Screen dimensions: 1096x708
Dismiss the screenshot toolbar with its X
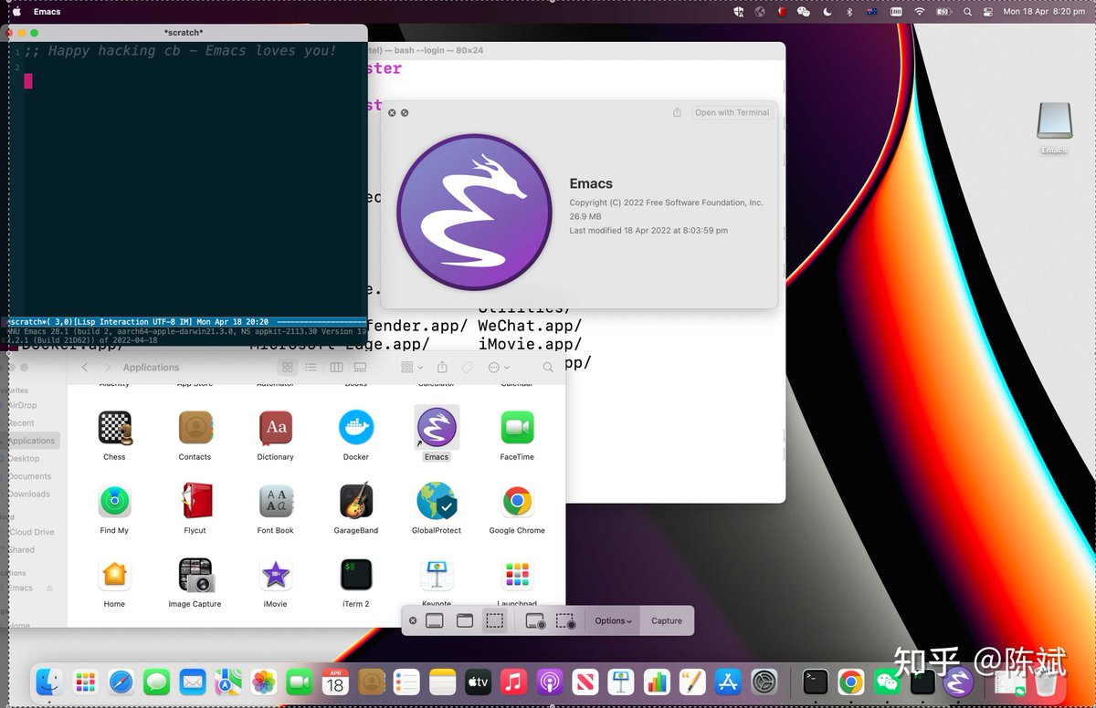coord(413,620)
